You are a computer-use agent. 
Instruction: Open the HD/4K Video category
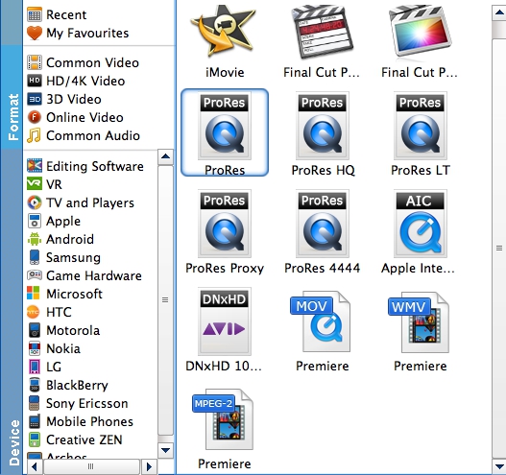(x=85, y=81)
